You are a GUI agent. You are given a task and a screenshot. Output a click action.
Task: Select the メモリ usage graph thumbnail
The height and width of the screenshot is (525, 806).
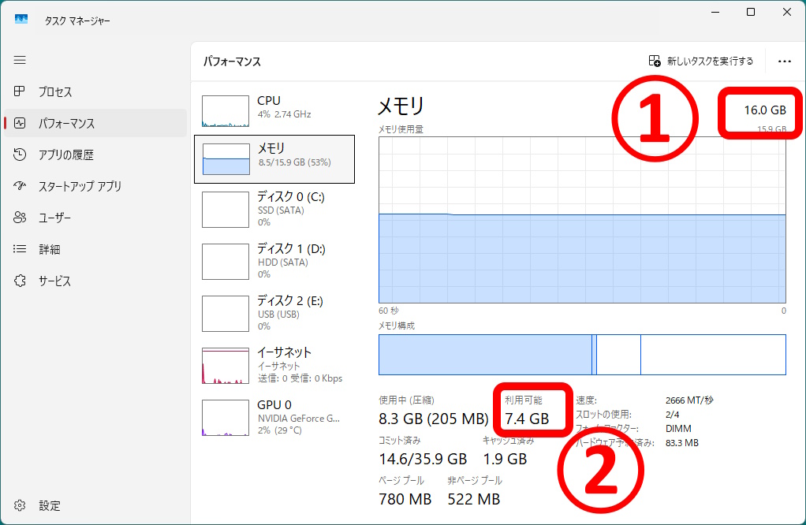point(226,159)
